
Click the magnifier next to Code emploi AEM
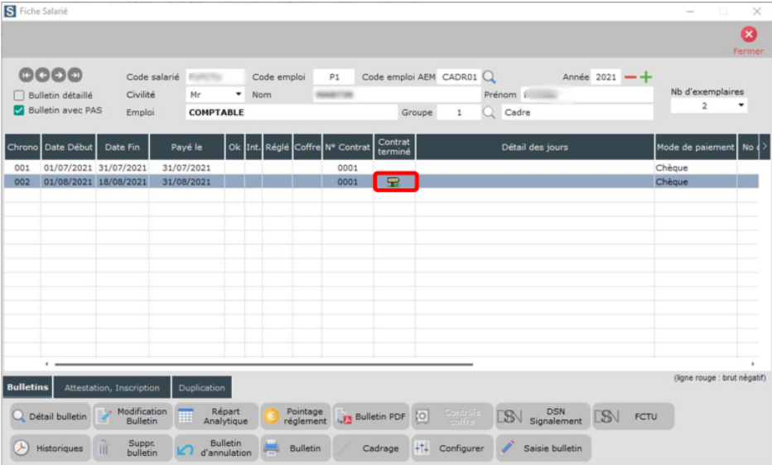(490, 77)
